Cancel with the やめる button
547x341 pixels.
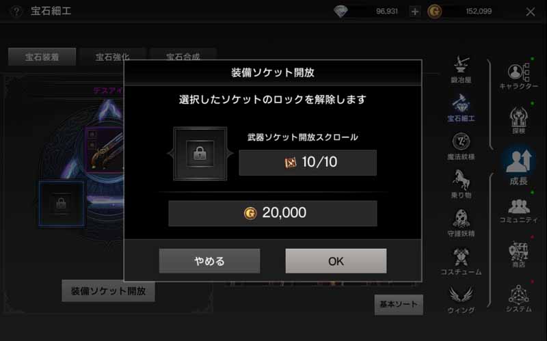209,261
